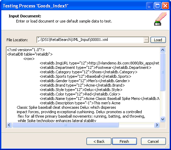Click the browse ellipsis button beside file location
171x150 pixels.
coord(146,40)
